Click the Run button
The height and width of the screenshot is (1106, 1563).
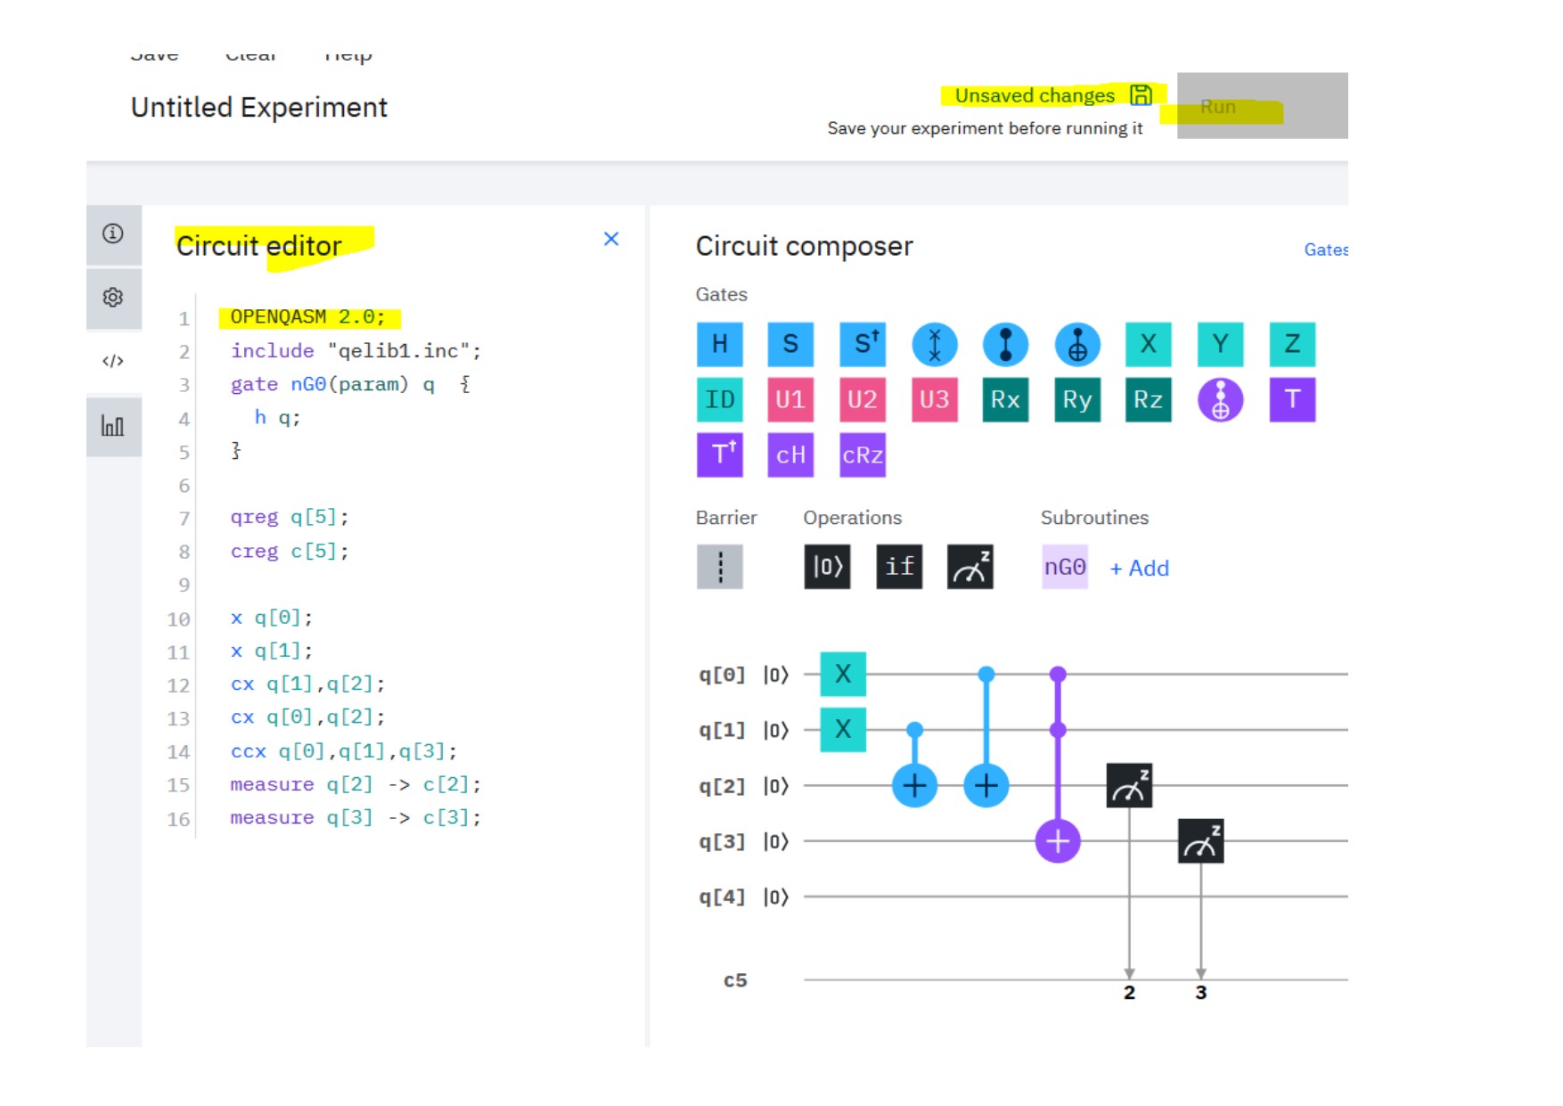[x=1261, y=106]
